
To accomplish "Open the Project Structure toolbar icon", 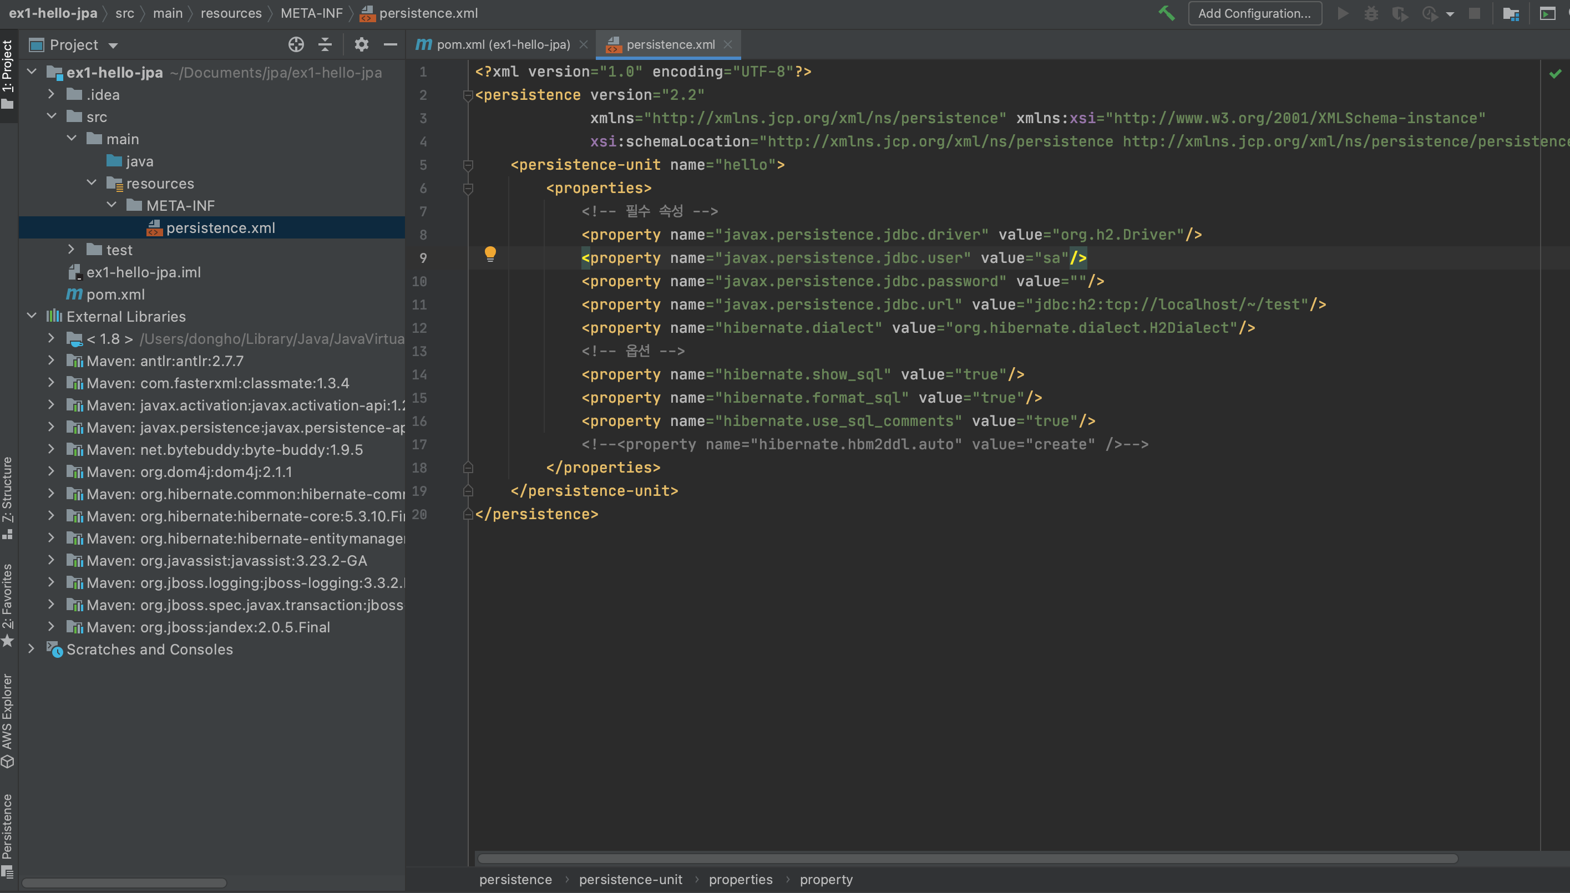I will [x=1511, y=13].
